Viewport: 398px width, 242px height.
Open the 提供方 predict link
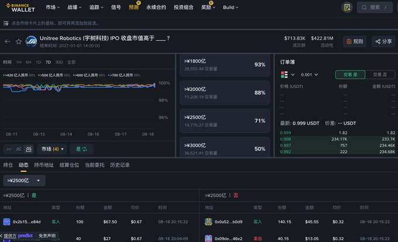(x=18, y=236)
